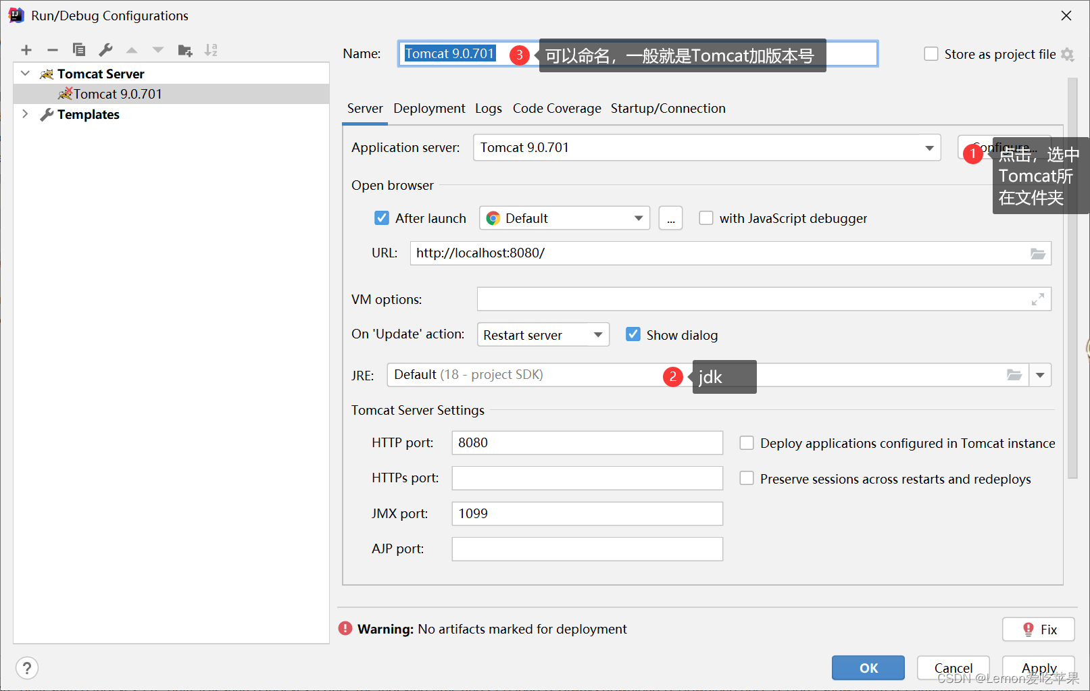Switch to the Server tab
The height and width of the screenshot is (691, 1090).
365,109
